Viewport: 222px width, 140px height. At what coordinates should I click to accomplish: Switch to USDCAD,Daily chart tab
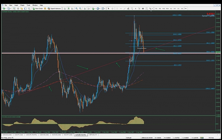tap(44, 135)
